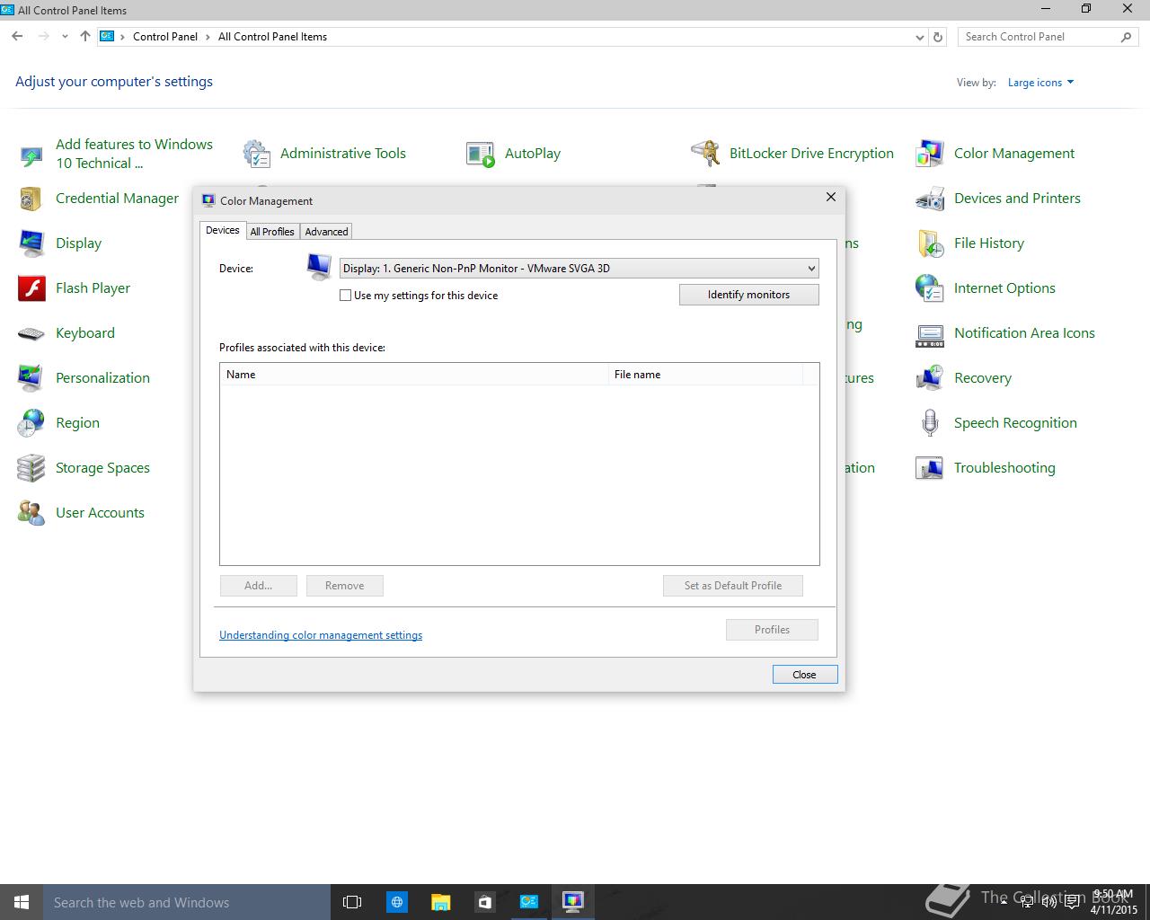Image resolution: width=1150 pixels, height=920 pixels.
Task: Click the Windows Start button
Action: pyautogui.click(x=22, y=902)
